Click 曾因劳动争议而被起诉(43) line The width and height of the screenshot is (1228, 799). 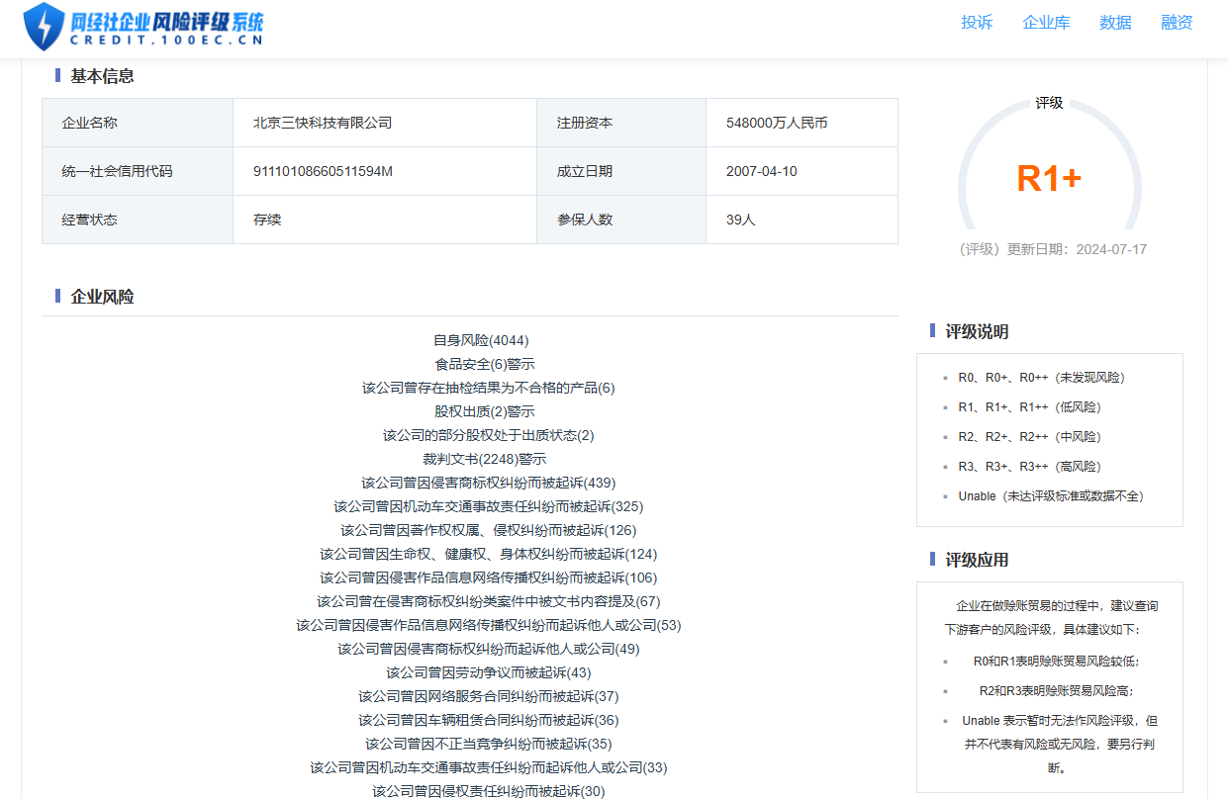pyautogui.click(x=489, y=672)
